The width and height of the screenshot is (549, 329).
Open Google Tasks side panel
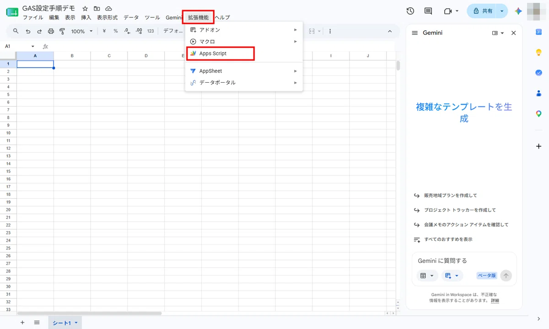point(539,73)
